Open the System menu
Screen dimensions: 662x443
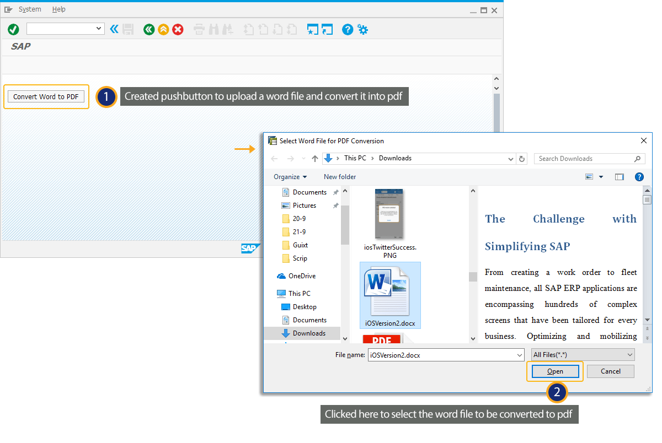point(30,9)
